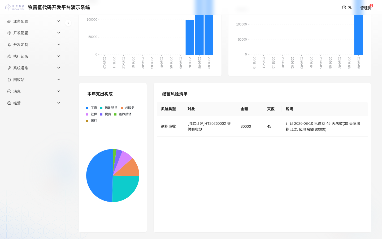Screen dimensions: 382x239
Task: Toggle the 场地租赁 legend item
Action: 109,108
